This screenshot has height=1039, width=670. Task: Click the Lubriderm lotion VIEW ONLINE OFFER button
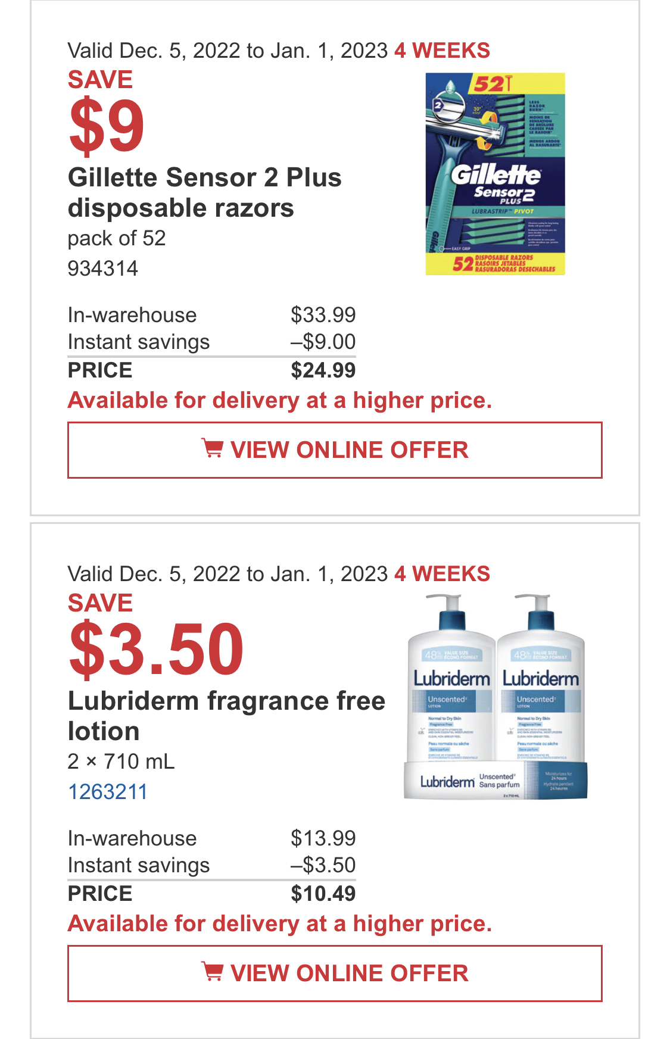[x=335, y=974]
